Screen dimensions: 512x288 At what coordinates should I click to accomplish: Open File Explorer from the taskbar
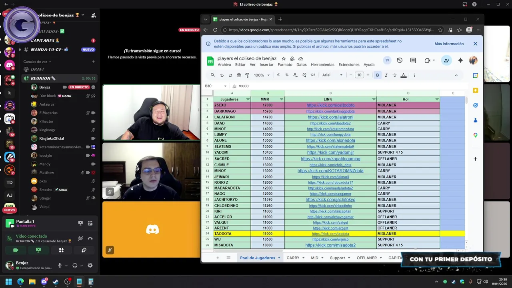(x=32, y=282)
